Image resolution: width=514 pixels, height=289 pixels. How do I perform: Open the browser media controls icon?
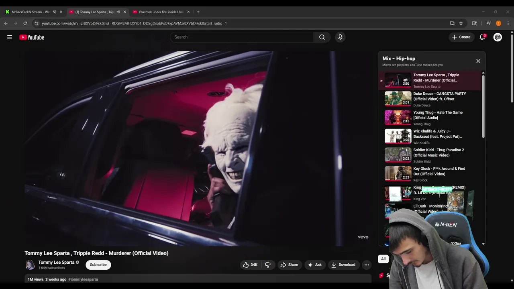click(x=489, y=23)
